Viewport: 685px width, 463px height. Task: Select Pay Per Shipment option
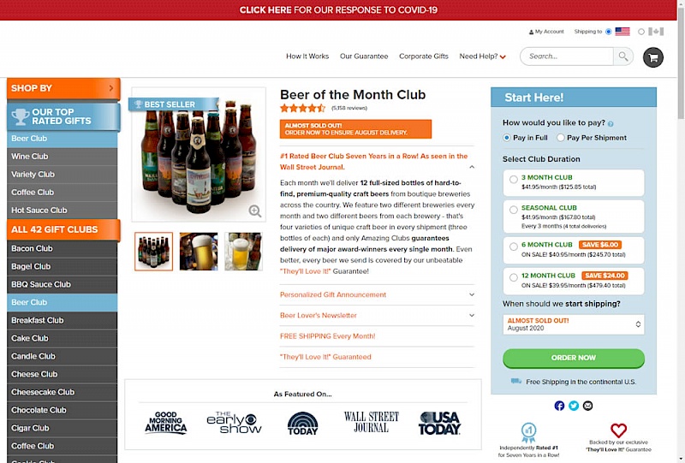tap(561, 138)
